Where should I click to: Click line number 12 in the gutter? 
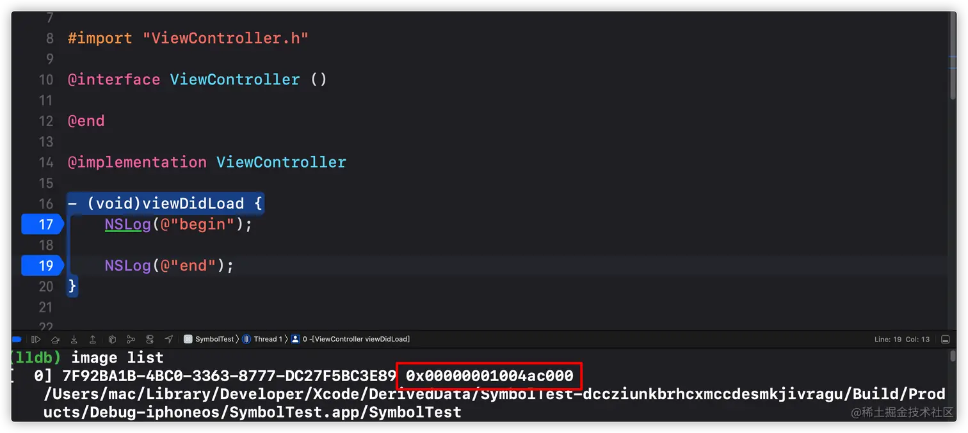pyautogui.click(x=46, y=121)
